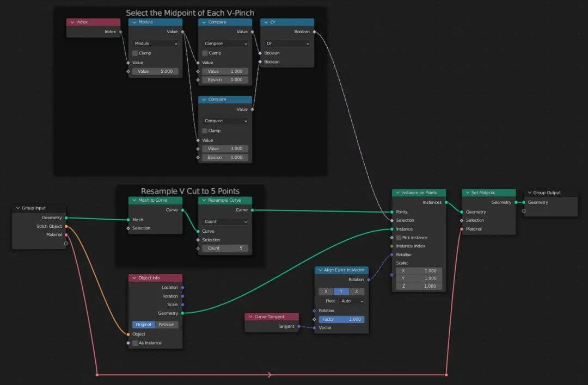
Task: Click the Or node Boolean output socket
Action: click(x=314, y=32)
